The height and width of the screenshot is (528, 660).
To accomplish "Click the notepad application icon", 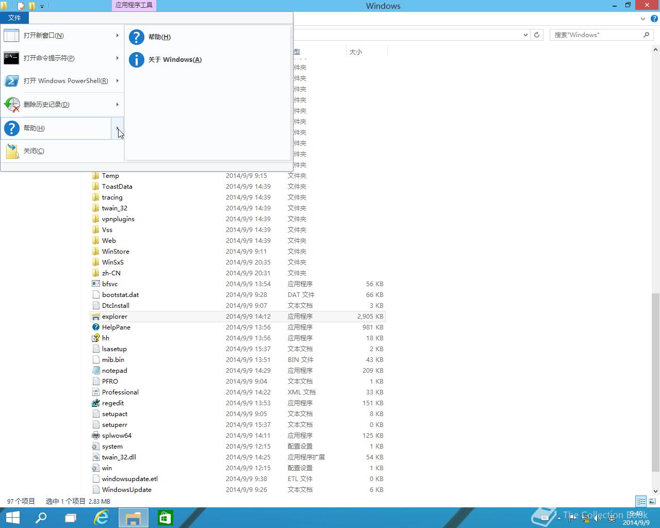I will coord(95,371).
